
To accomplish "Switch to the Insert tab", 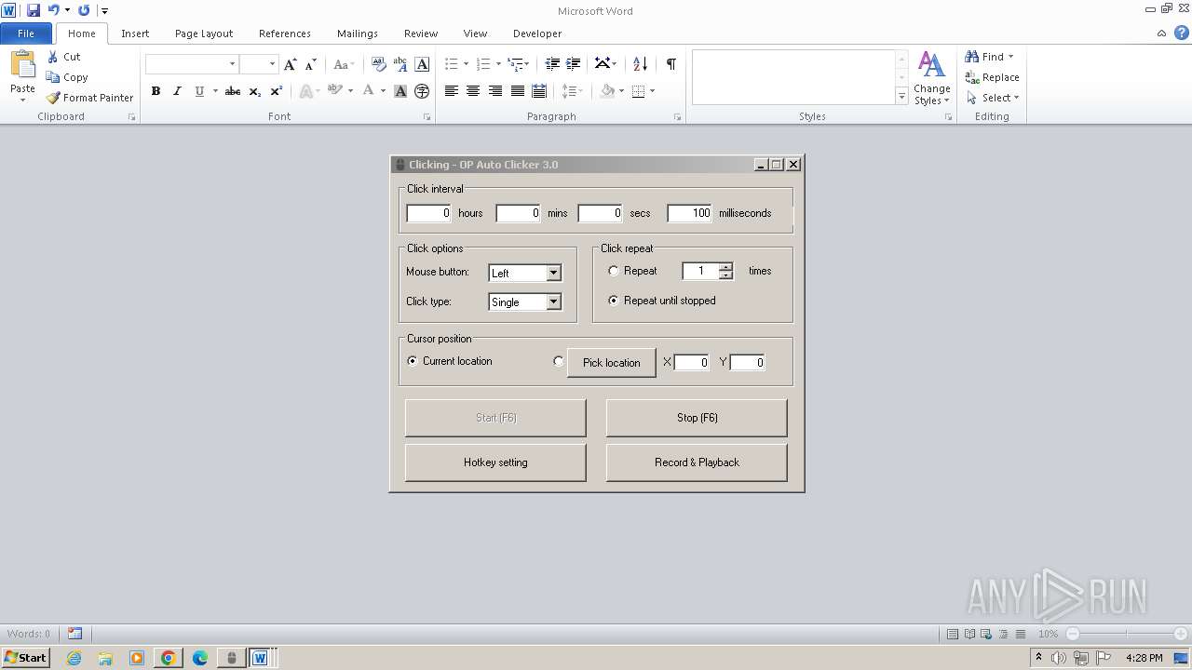I will pyautogui.click(x=135, y=33).
